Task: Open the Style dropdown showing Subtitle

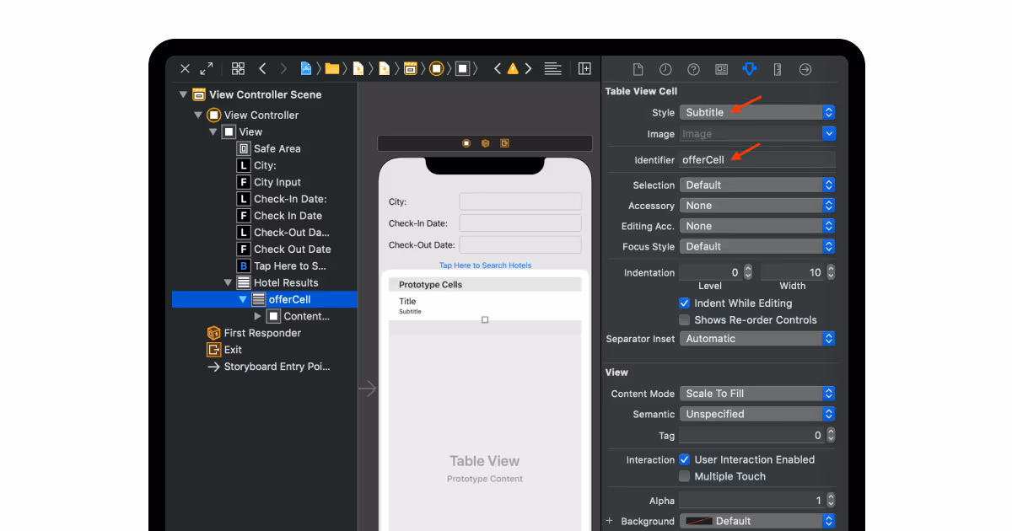Action: click(x=757, y=112)
